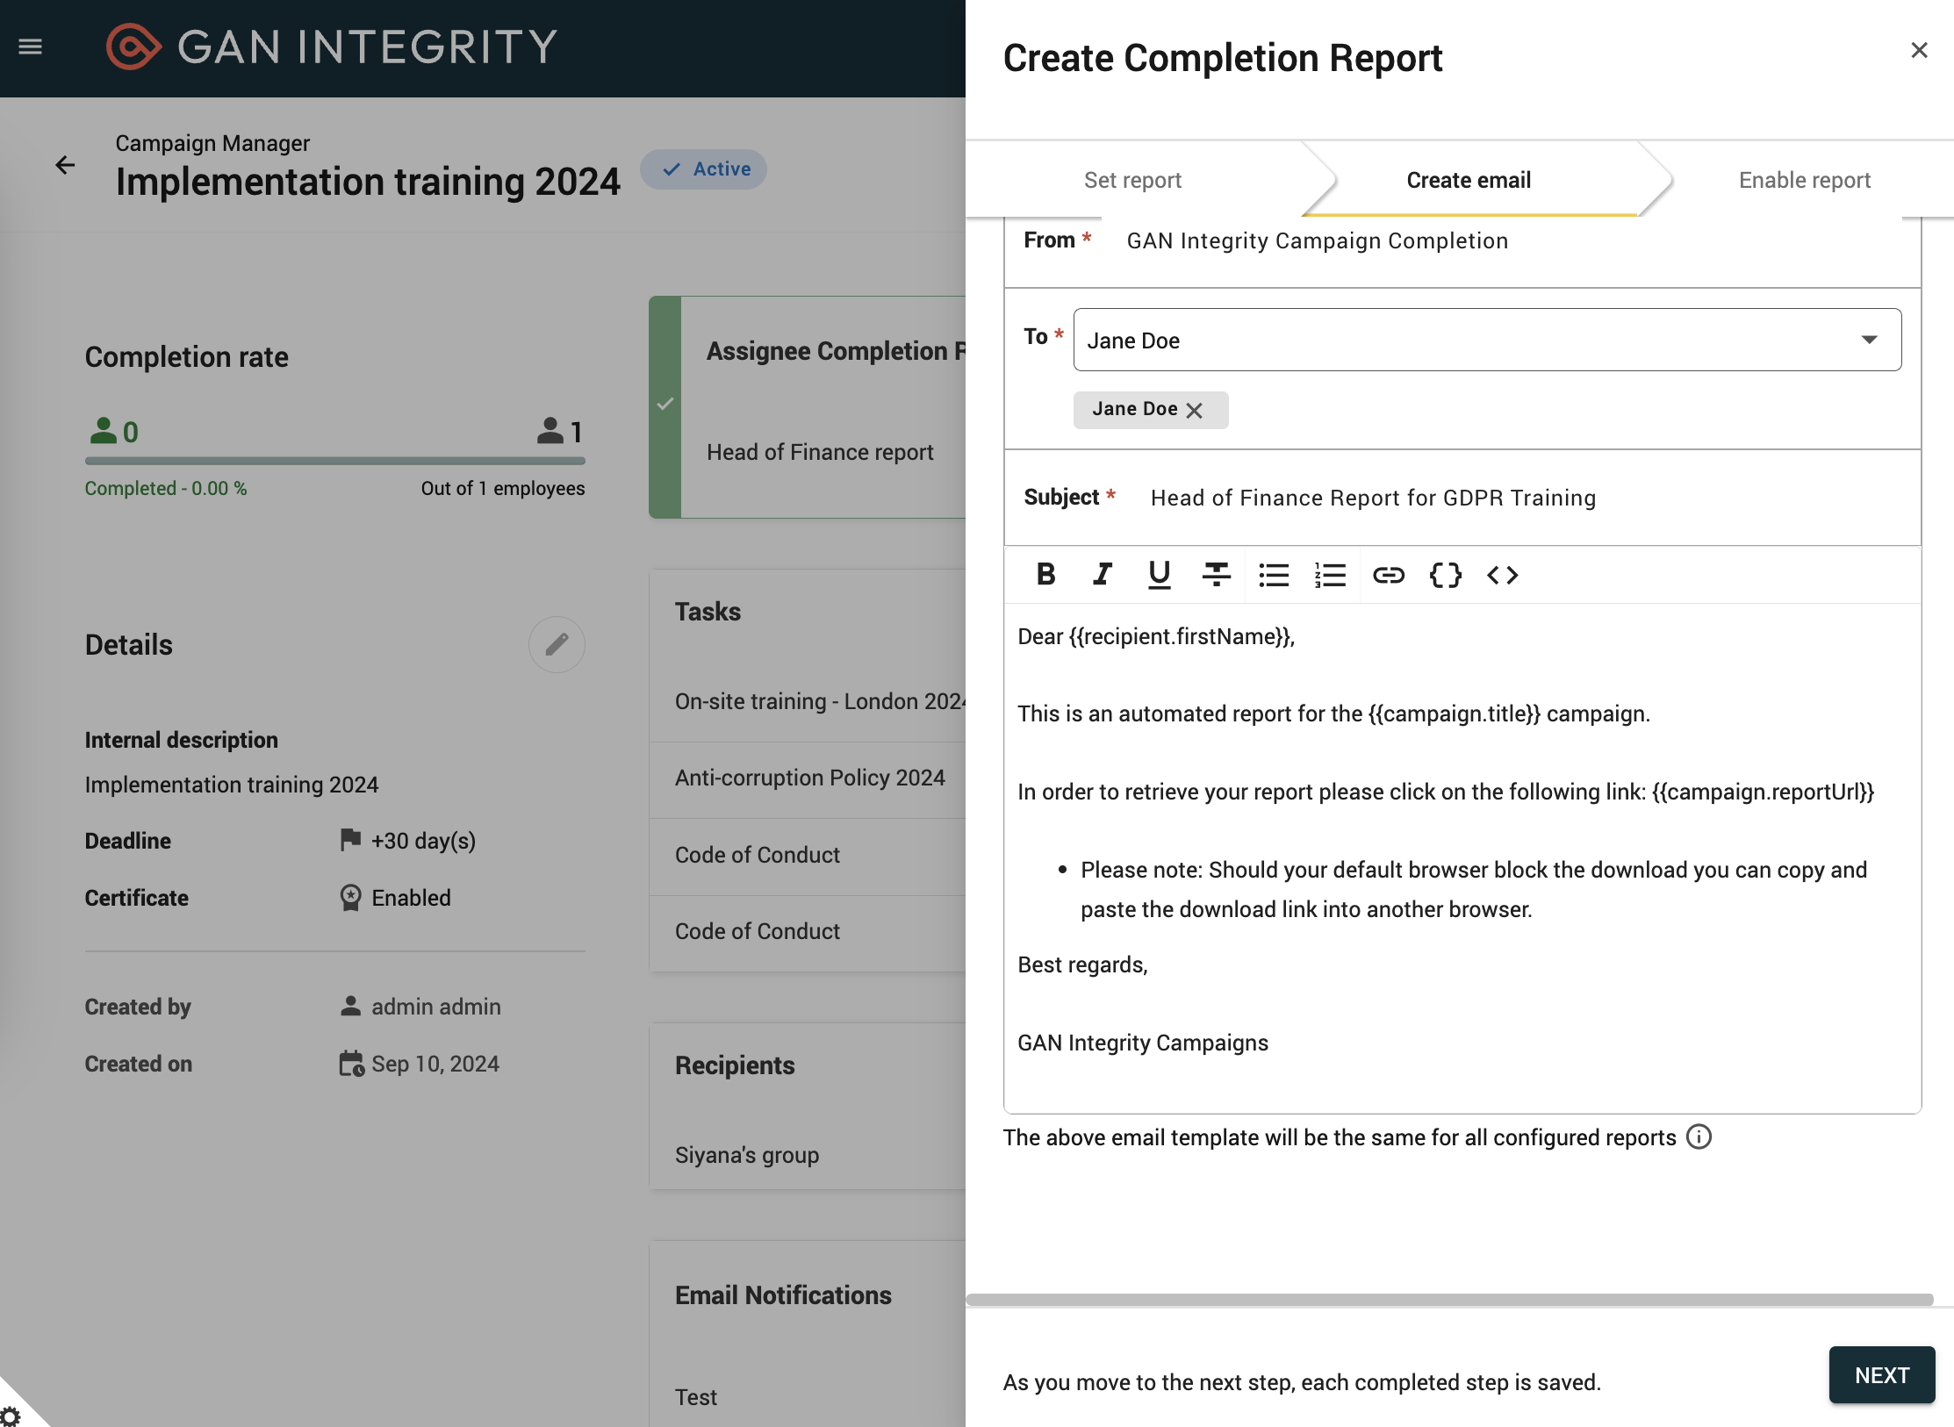Go back with the arrow icon
The height and width of the screenshot is (1427, 1954).
pos(65,165)
